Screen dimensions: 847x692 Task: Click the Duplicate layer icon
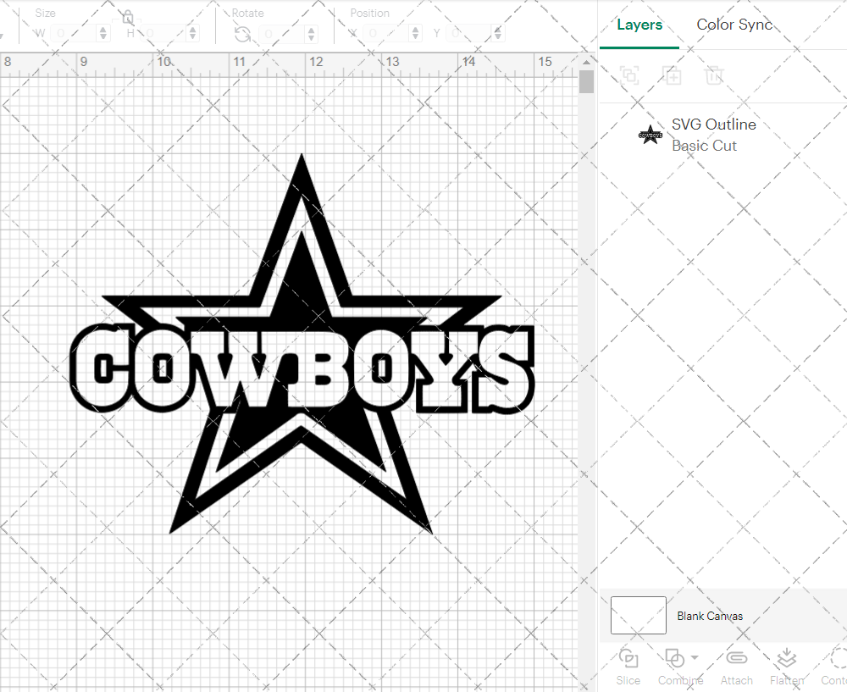[x=672, y=75]
